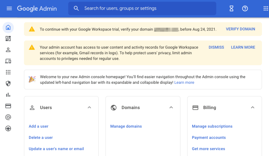This screenshot has width=269, height=156.
Task: Go to Home in the sidebar
Action: point(8,27)
